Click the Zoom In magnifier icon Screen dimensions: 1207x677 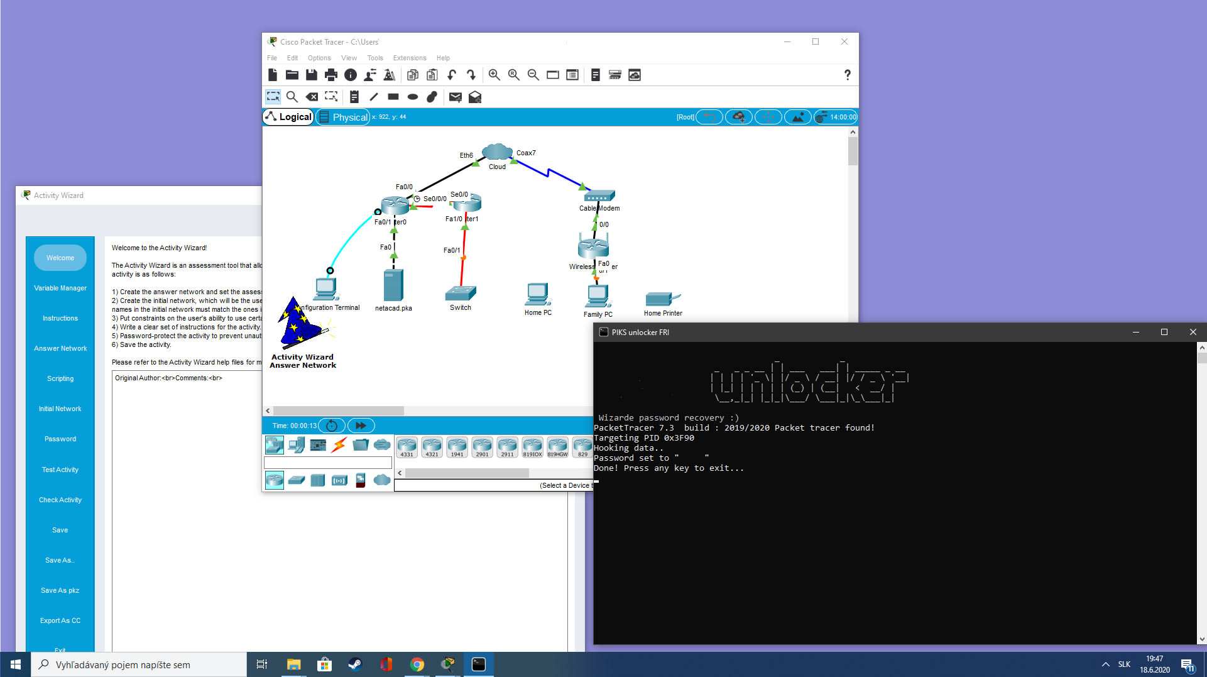pos(494,75)
